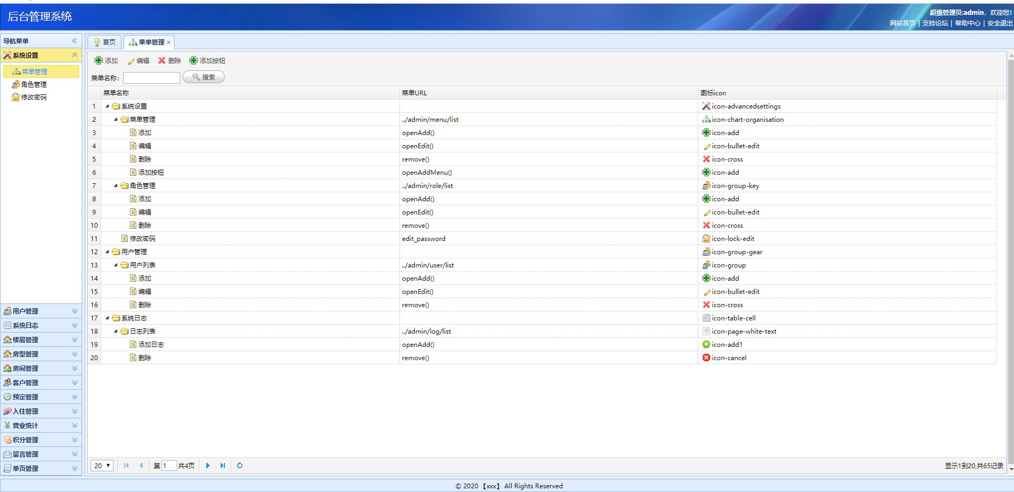Close the 菜单管理 tab

point(169,42)
